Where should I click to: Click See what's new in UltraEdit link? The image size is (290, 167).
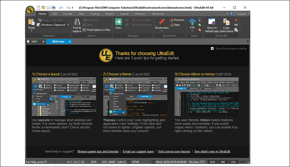pyautogui.click(x=212, y=152)
